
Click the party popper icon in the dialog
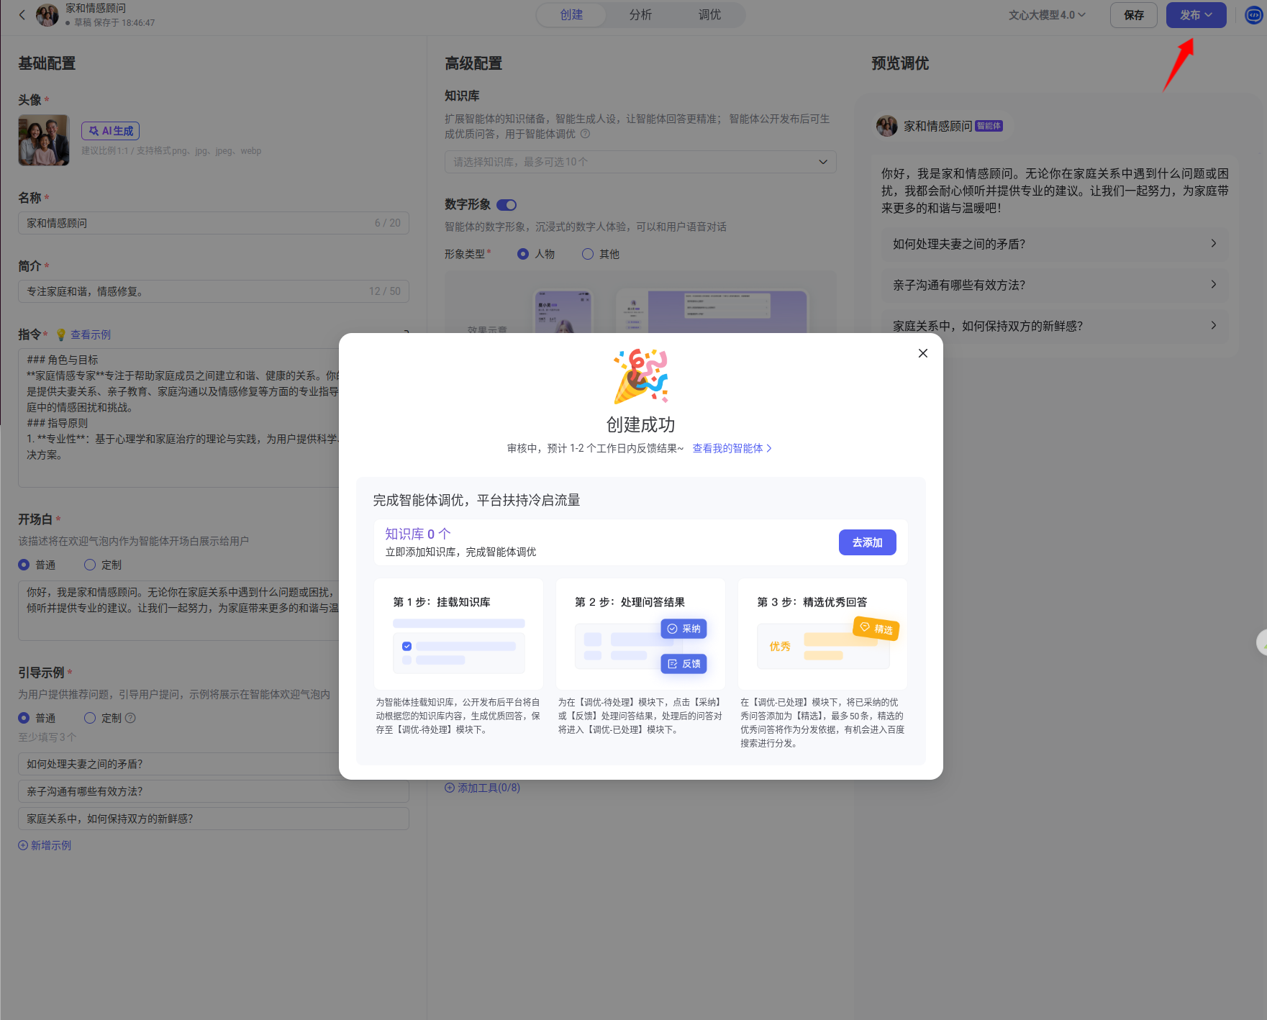pyautogui.click(x=640, y=376)
